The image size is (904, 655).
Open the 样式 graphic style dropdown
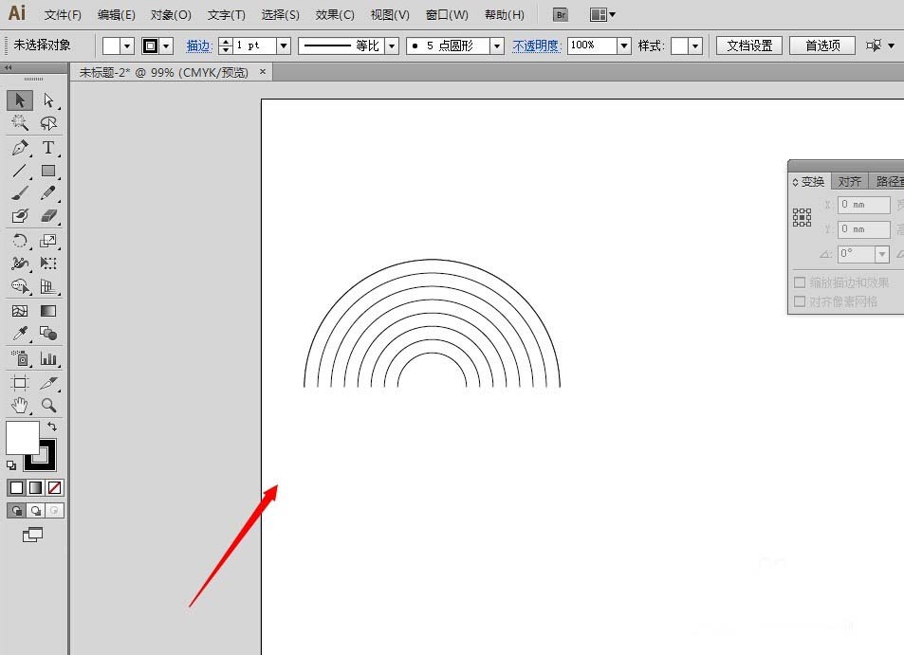tap(696, 45)
